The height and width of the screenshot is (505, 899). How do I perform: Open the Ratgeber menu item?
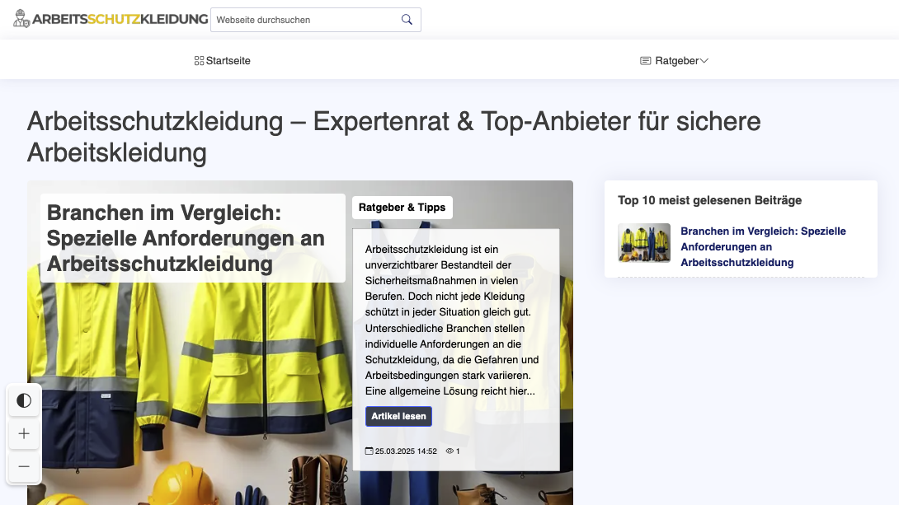[x=675, y=59]
